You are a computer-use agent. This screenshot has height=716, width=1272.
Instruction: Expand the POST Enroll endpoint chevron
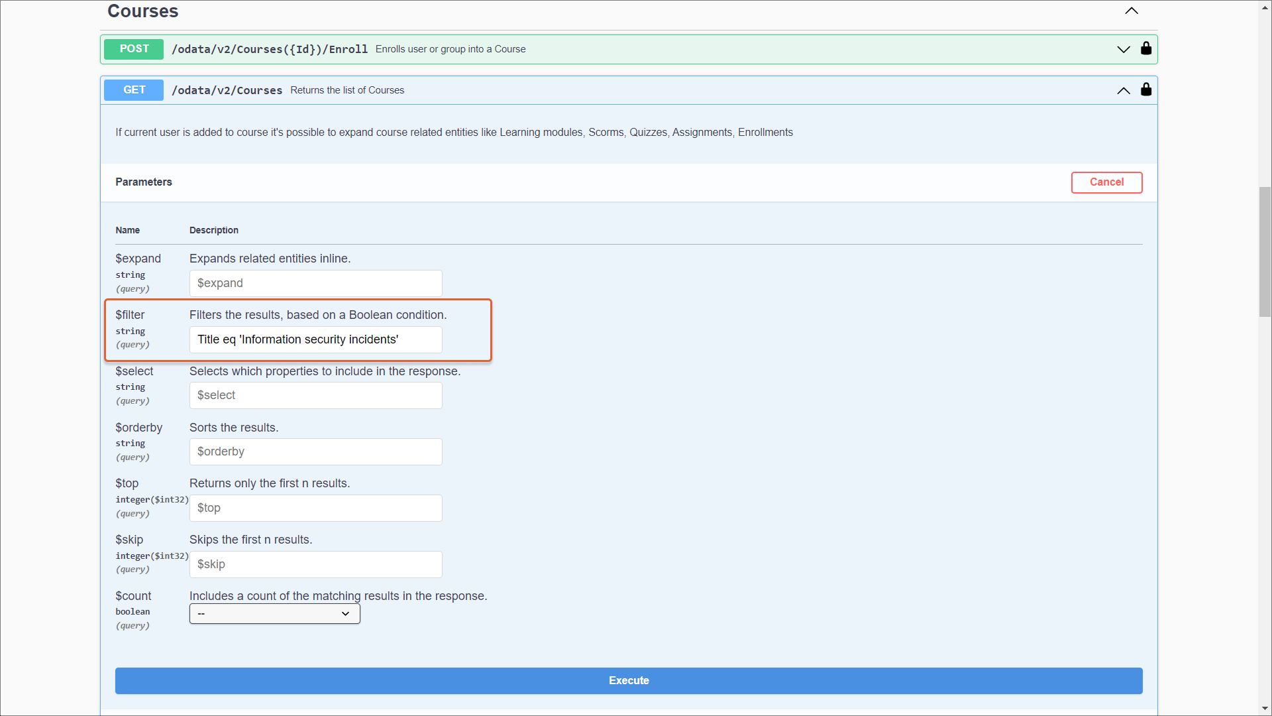1124,49
